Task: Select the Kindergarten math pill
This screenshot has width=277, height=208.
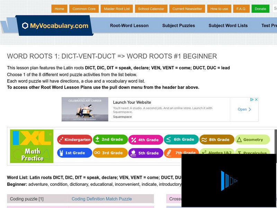Action: click(74, 140)
